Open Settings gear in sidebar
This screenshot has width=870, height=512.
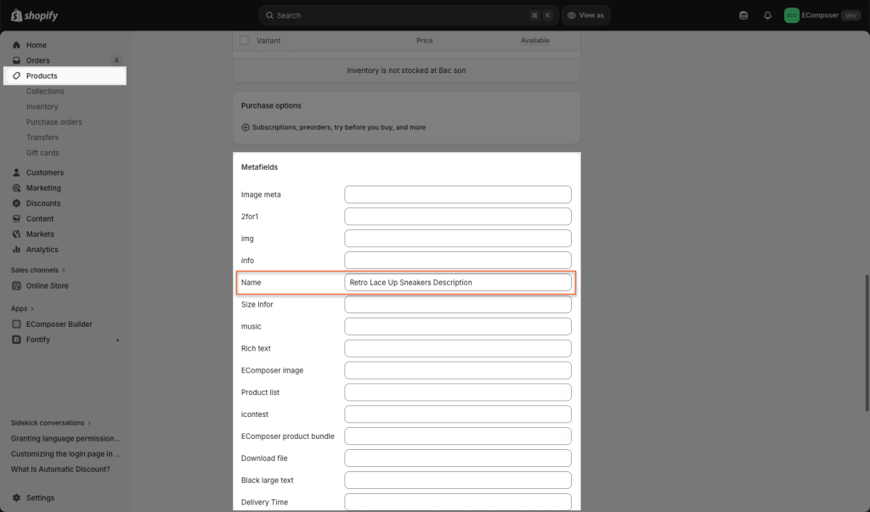17,498
